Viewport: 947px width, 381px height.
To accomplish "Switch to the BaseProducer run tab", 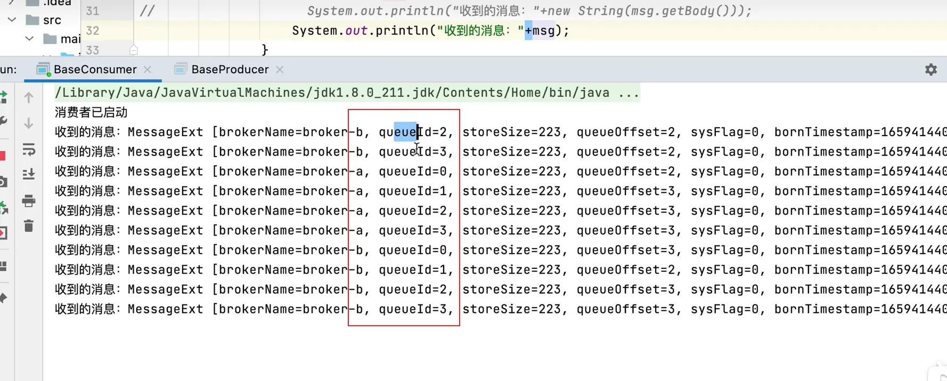I will (230, 70).
